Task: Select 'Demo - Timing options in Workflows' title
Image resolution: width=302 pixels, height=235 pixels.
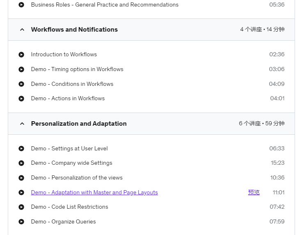Action: 77,69
